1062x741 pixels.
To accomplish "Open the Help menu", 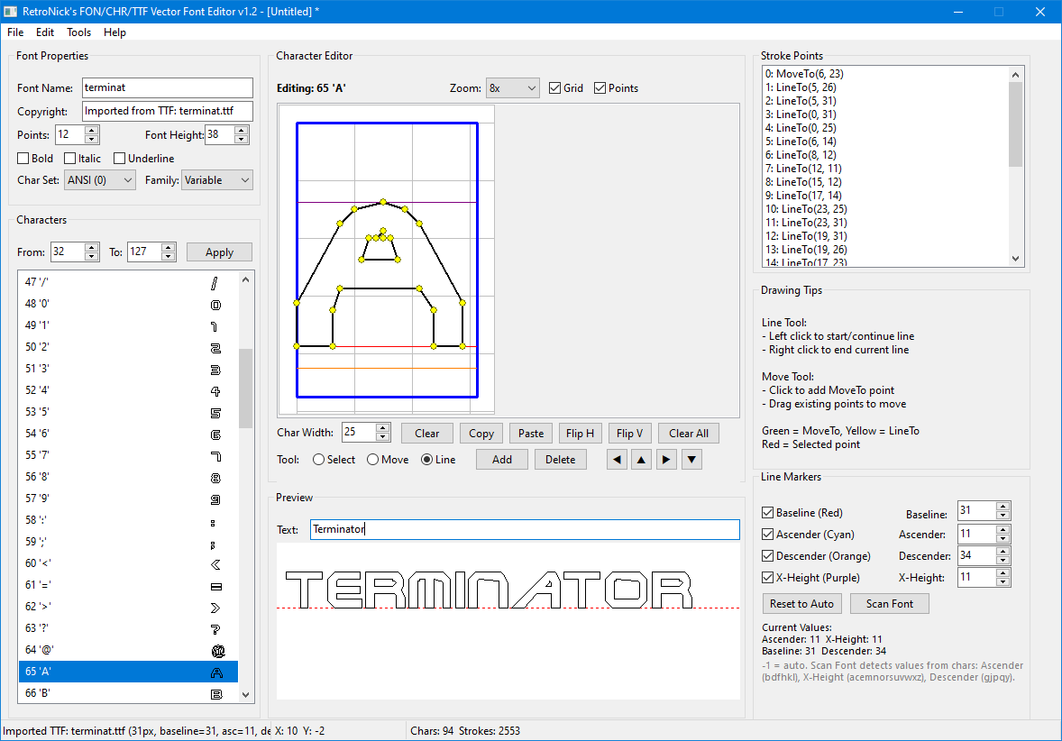I will 114,32.
